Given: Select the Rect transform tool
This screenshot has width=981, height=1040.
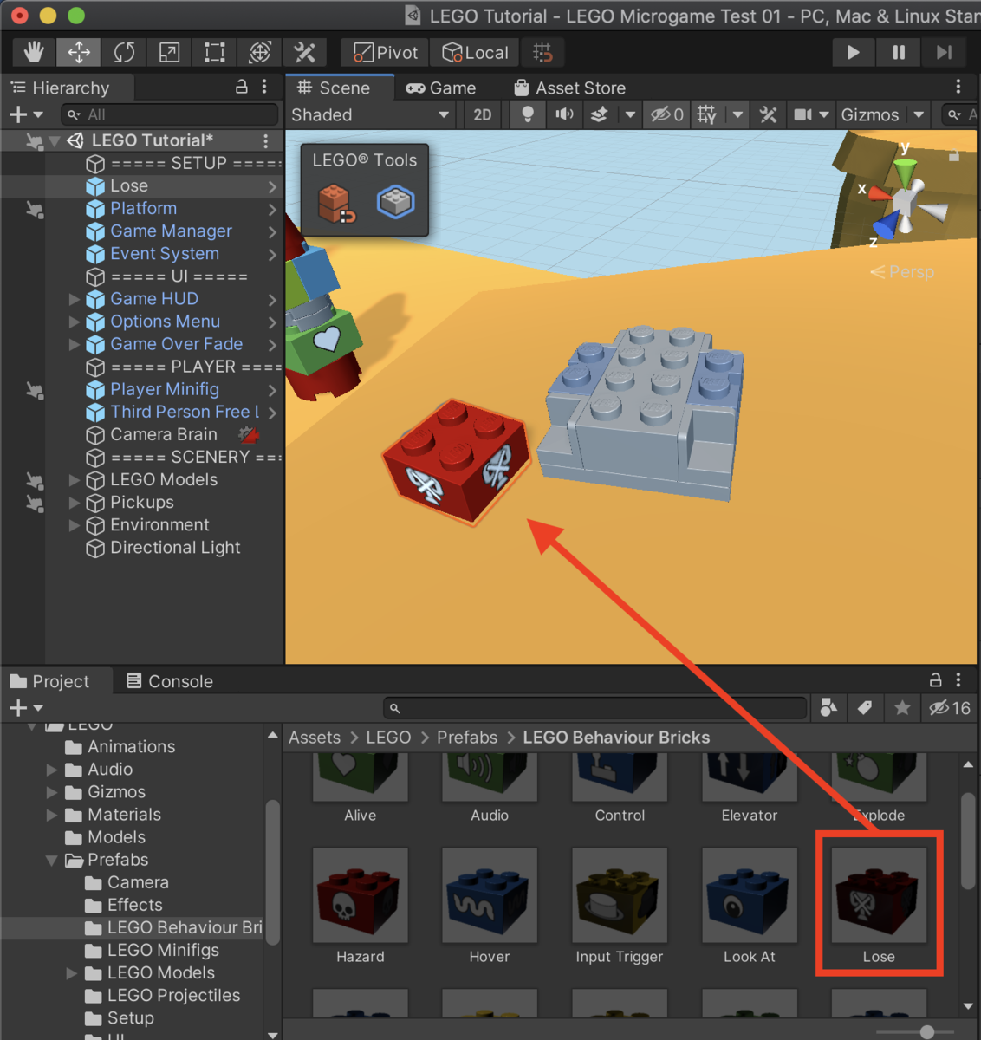Looking at the screenshot, I should click(214, 53).
